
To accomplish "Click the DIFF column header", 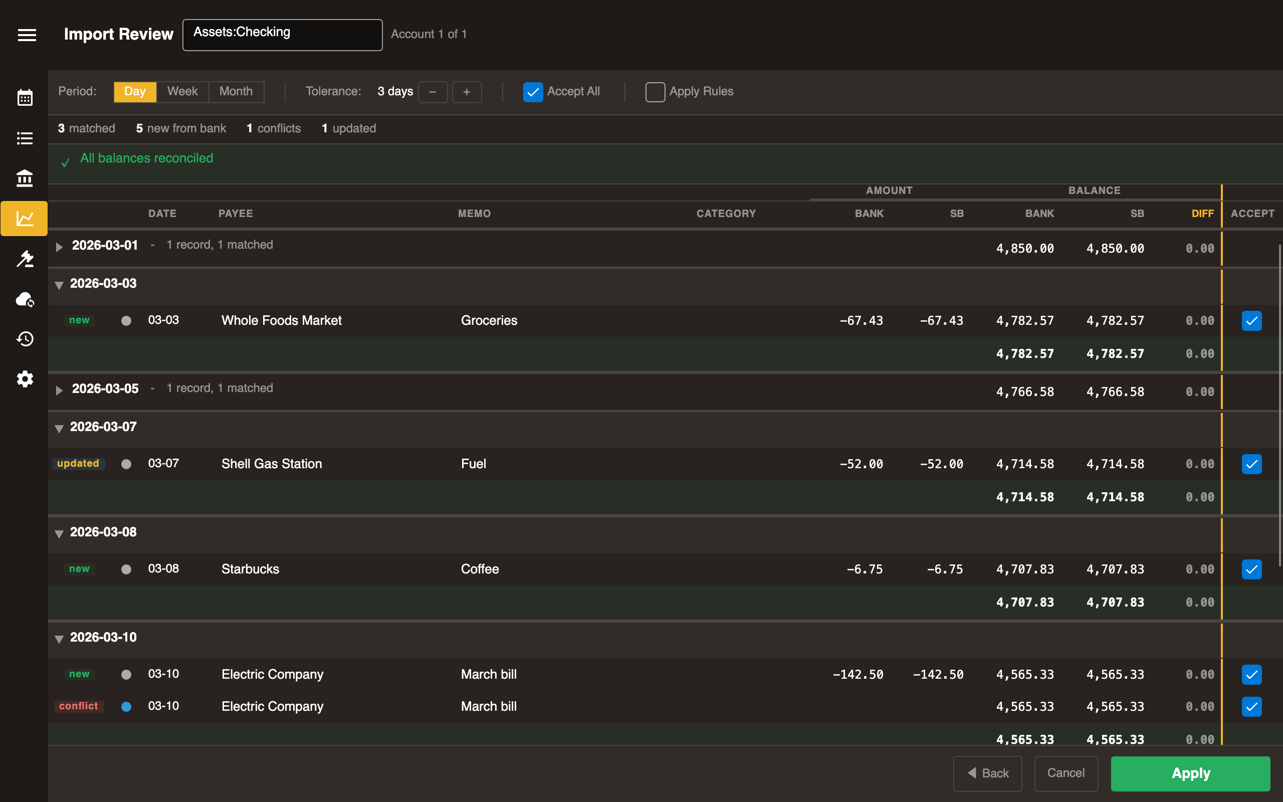I will tap(1202, 214).
